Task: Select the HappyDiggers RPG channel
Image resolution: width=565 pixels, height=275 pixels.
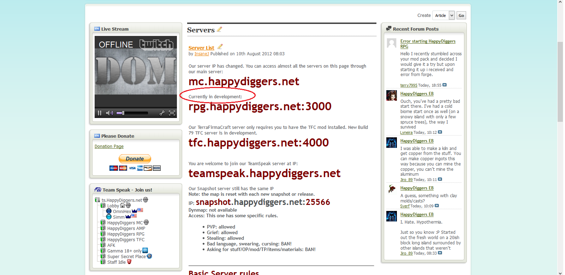Action: pos(126,234)
